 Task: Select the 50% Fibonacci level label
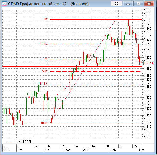pyautogui.click(x=45, y=71)
